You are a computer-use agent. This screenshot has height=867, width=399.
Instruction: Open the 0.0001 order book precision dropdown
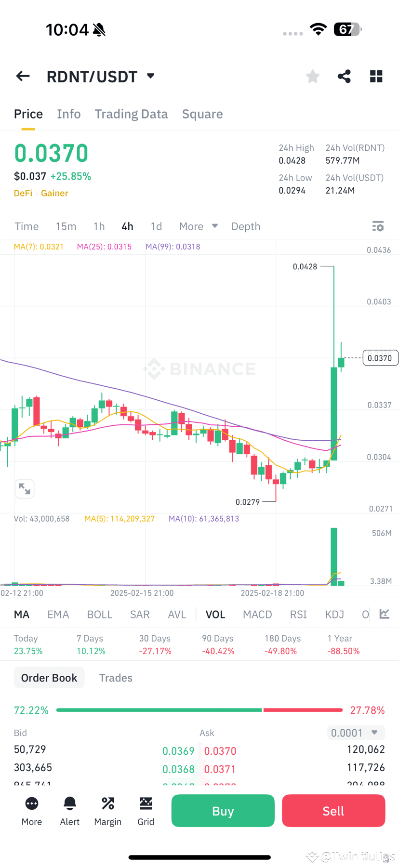click(x=356, y=732)
